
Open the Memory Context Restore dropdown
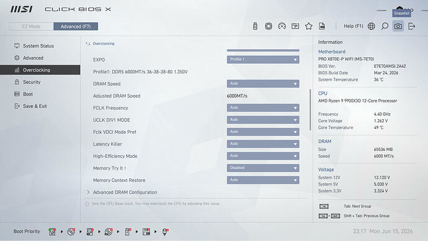coord(263,180)
